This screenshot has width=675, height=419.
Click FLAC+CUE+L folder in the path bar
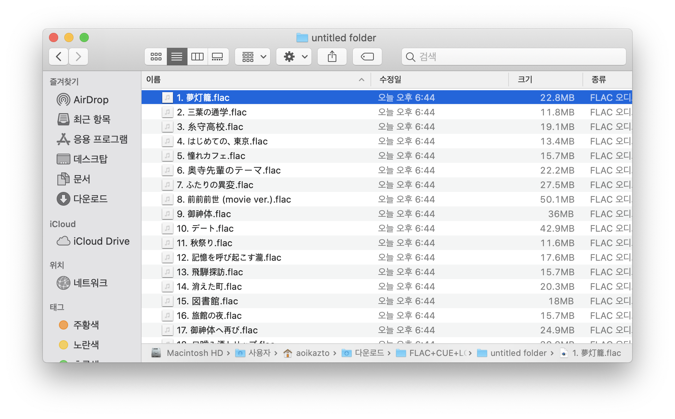(x=432, y=353)
